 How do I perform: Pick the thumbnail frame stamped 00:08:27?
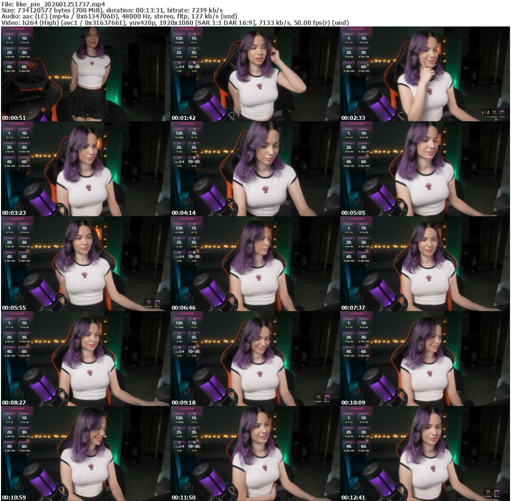point(85,359)
